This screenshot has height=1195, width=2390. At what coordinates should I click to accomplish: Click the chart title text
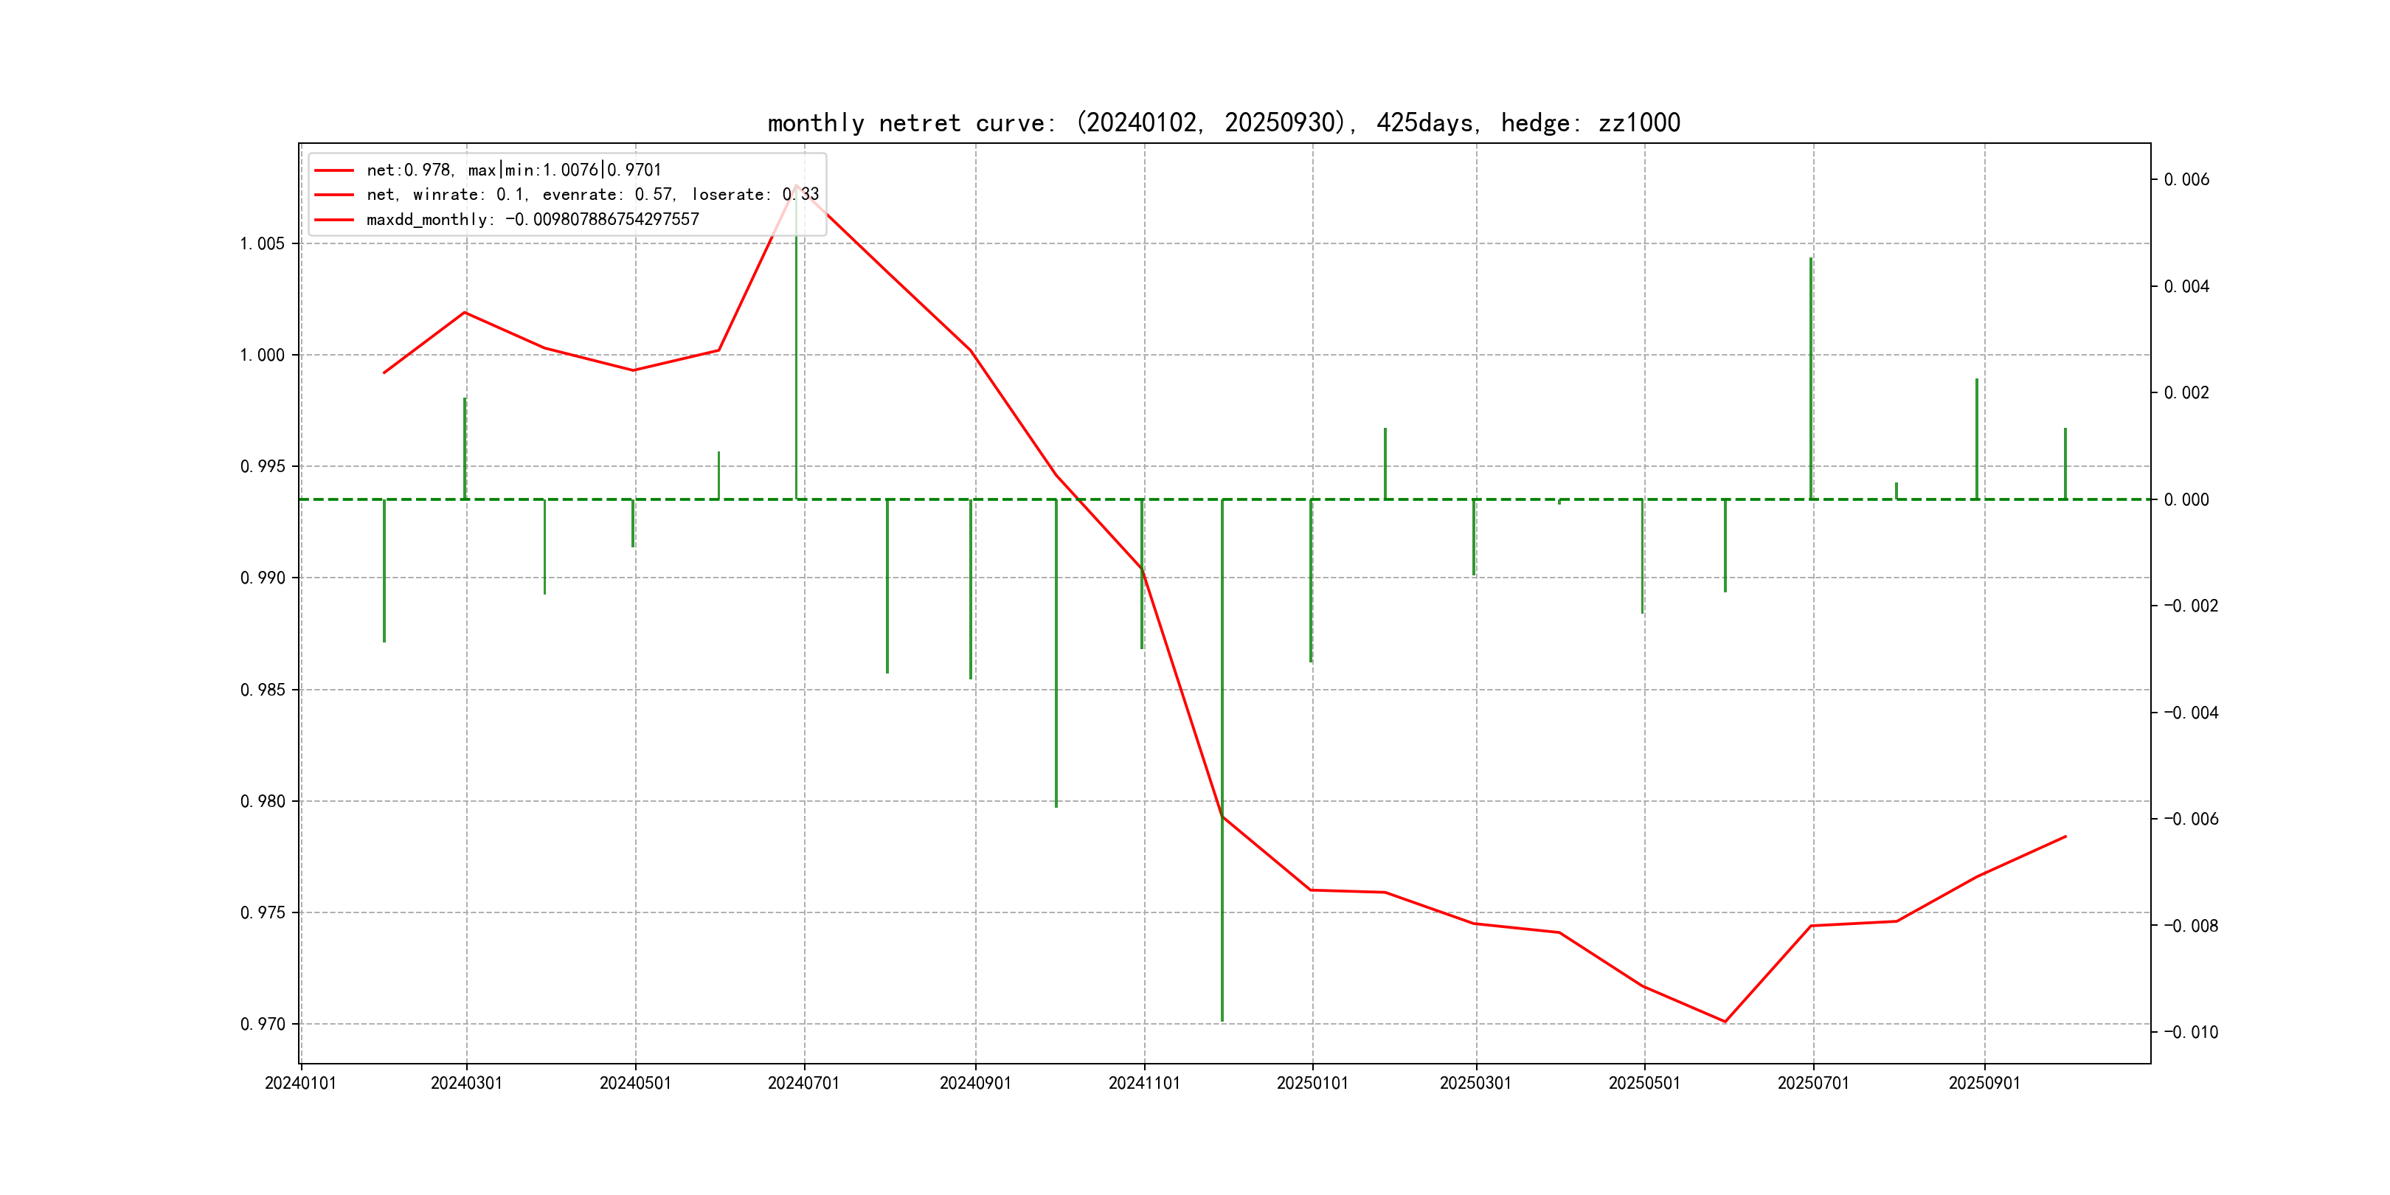[x=1223, y=122]
